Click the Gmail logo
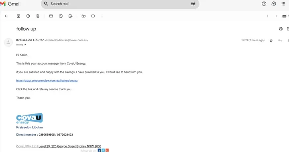 pyautogui.click(x=10, y=4)
